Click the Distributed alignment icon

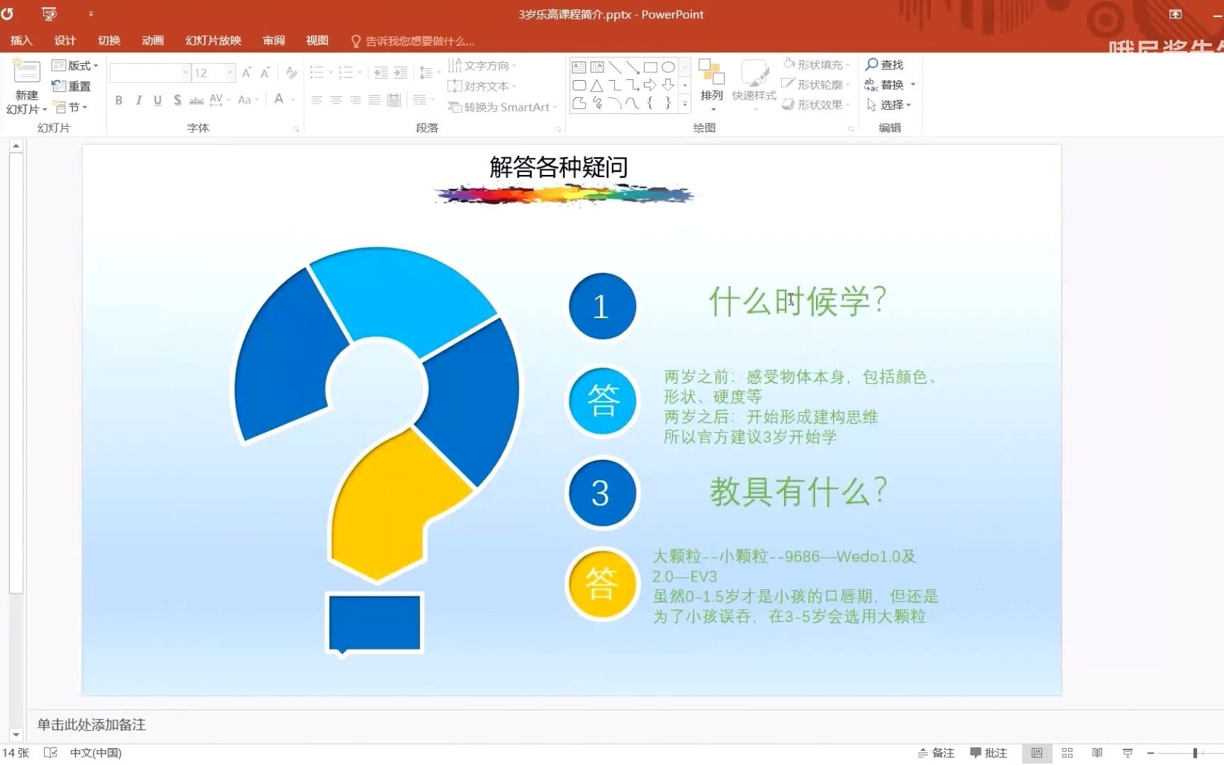coord(394,100)
